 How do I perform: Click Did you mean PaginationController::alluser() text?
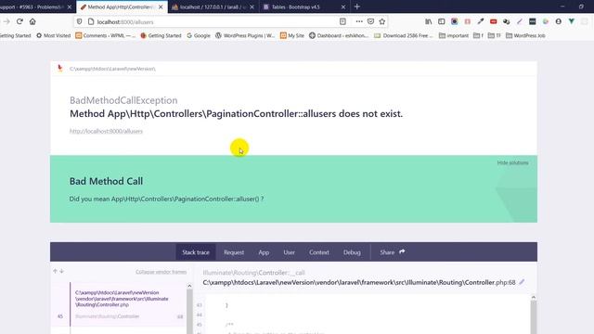[167, 199]
